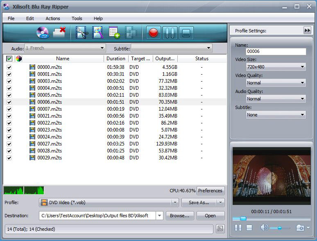Click the video preview thumbnail
The height and width of the screenshot is (241, 317).
tap(272, 176)
